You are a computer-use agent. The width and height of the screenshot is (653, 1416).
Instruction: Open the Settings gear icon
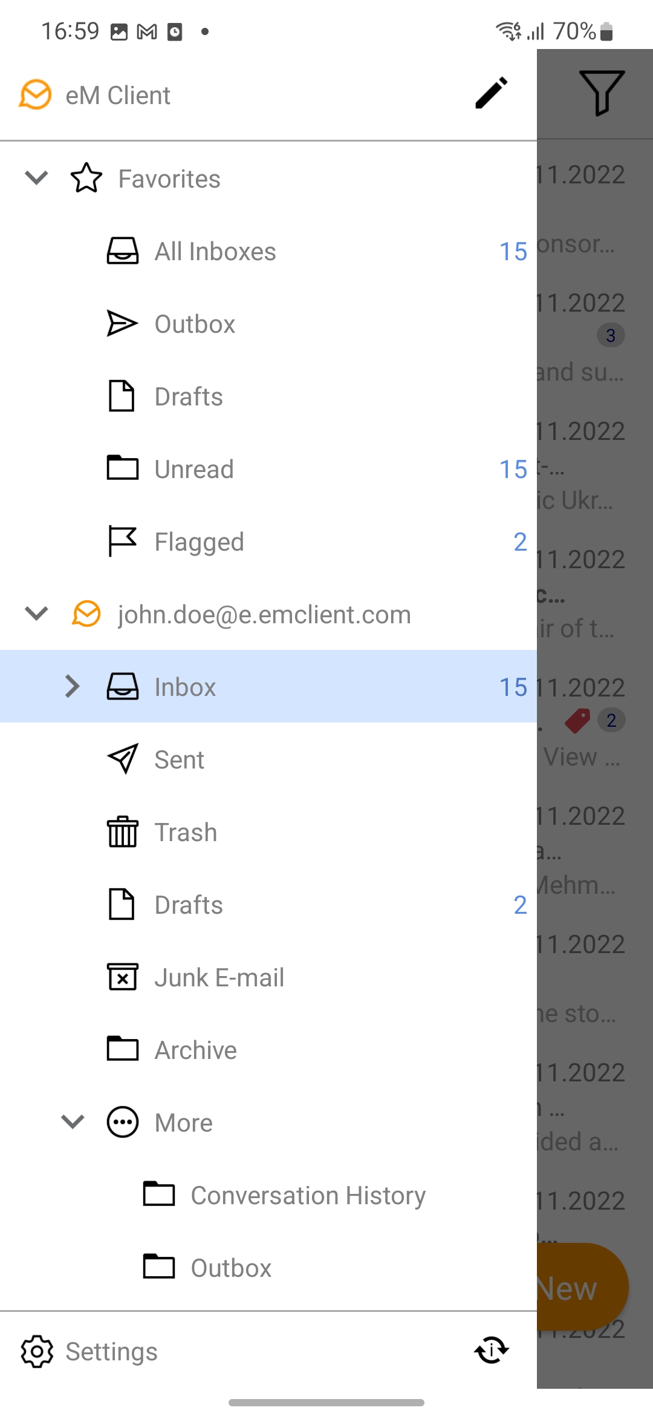tap(37, 1351)
